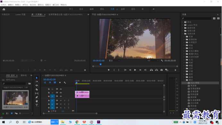Open new bin folder icon in project panel

point(30,84)
